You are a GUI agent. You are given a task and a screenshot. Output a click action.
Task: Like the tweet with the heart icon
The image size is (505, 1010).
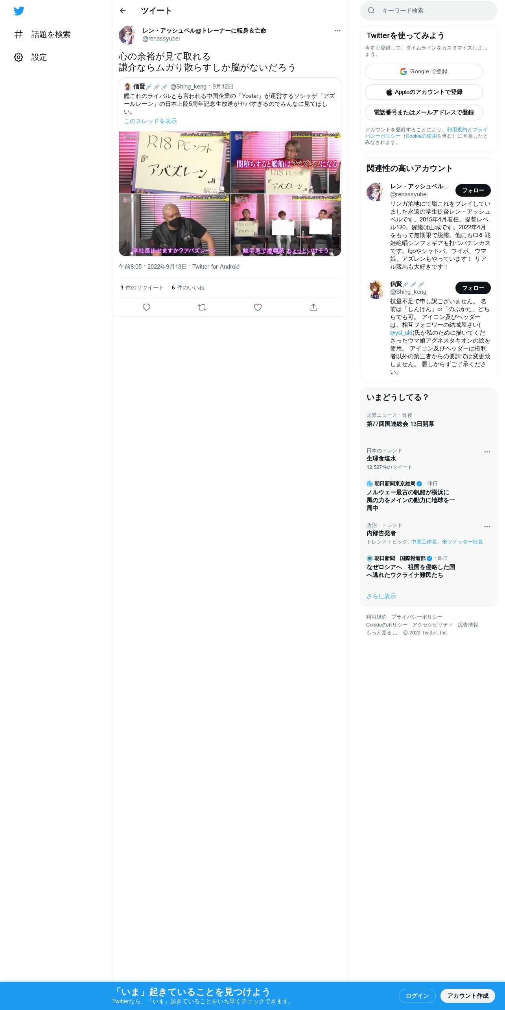click(258, 308)
